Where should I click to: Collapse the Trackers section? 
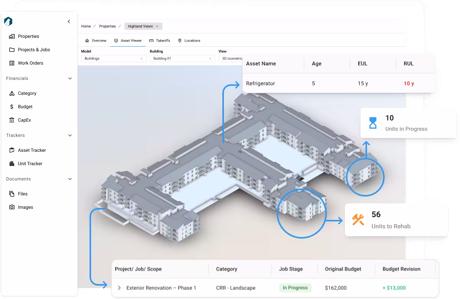point(70,135)
